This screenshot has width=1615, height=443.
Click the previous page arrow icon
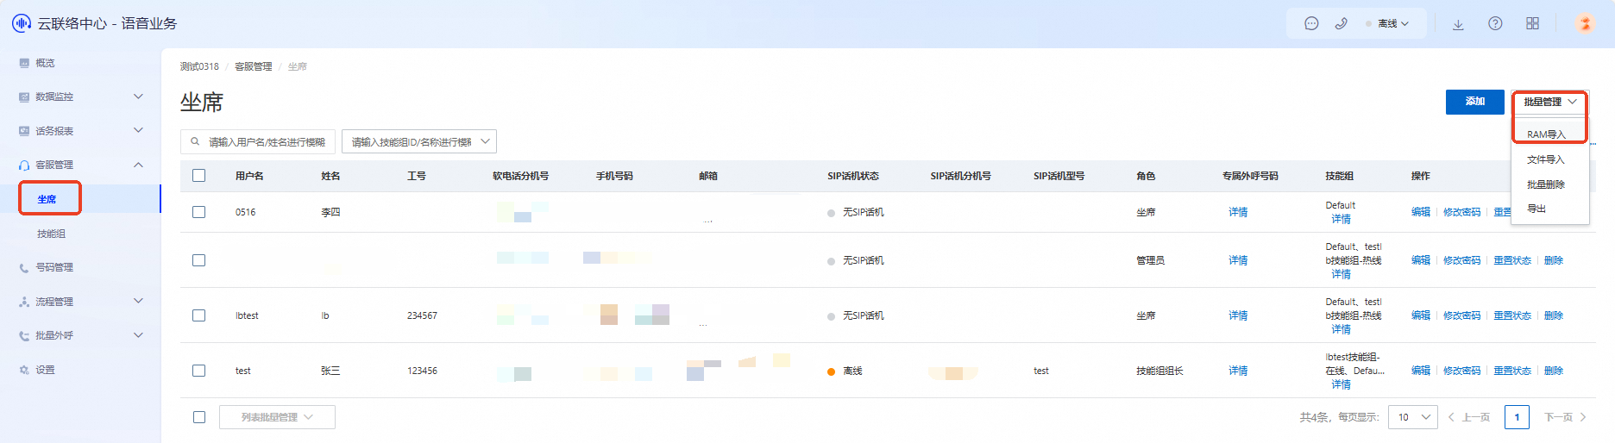(1452, 417)
